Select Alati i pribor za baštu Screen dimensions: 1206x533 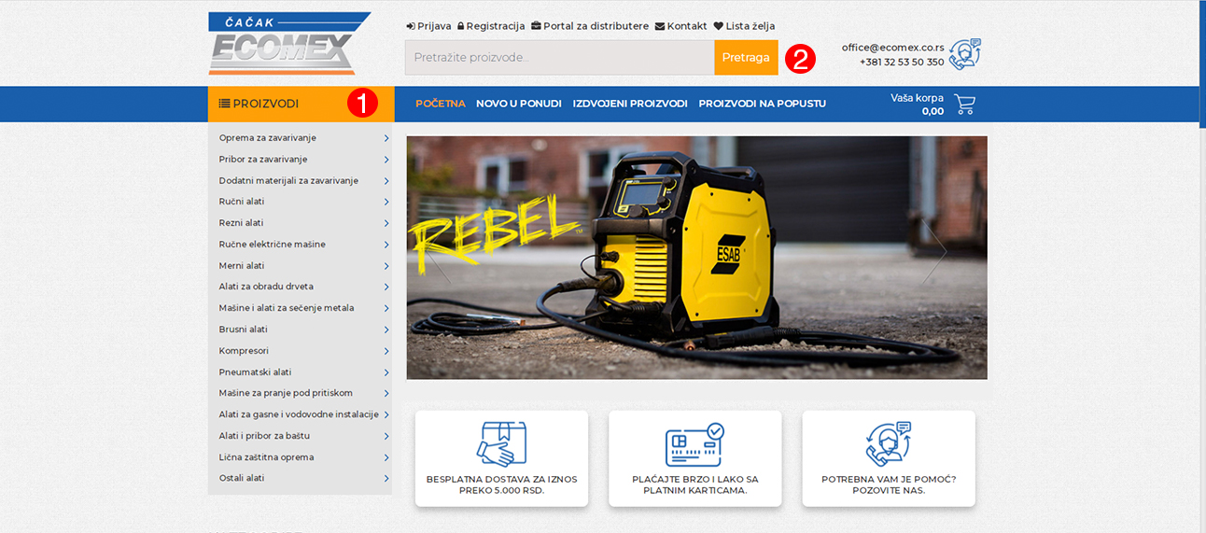pos(301,436)
